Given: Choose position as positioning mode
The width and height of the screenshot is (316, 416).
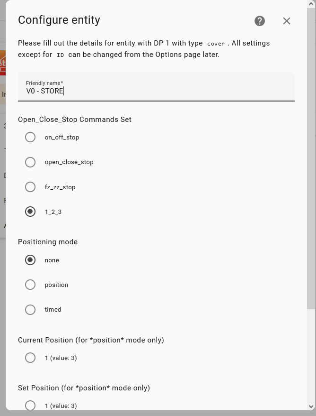Looking at the screenshot, I should pos(30,285).
